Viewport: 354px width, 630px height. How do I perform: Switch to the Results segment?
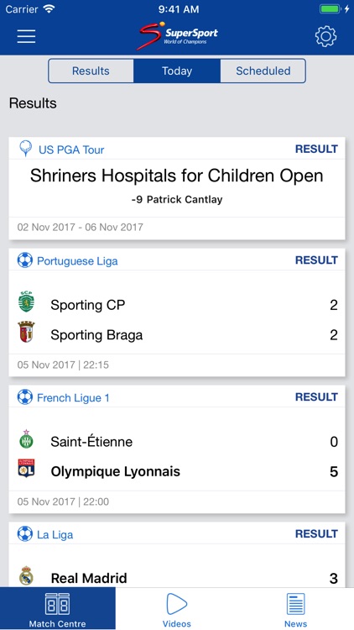pyautogui.click(x=91, y=71)
